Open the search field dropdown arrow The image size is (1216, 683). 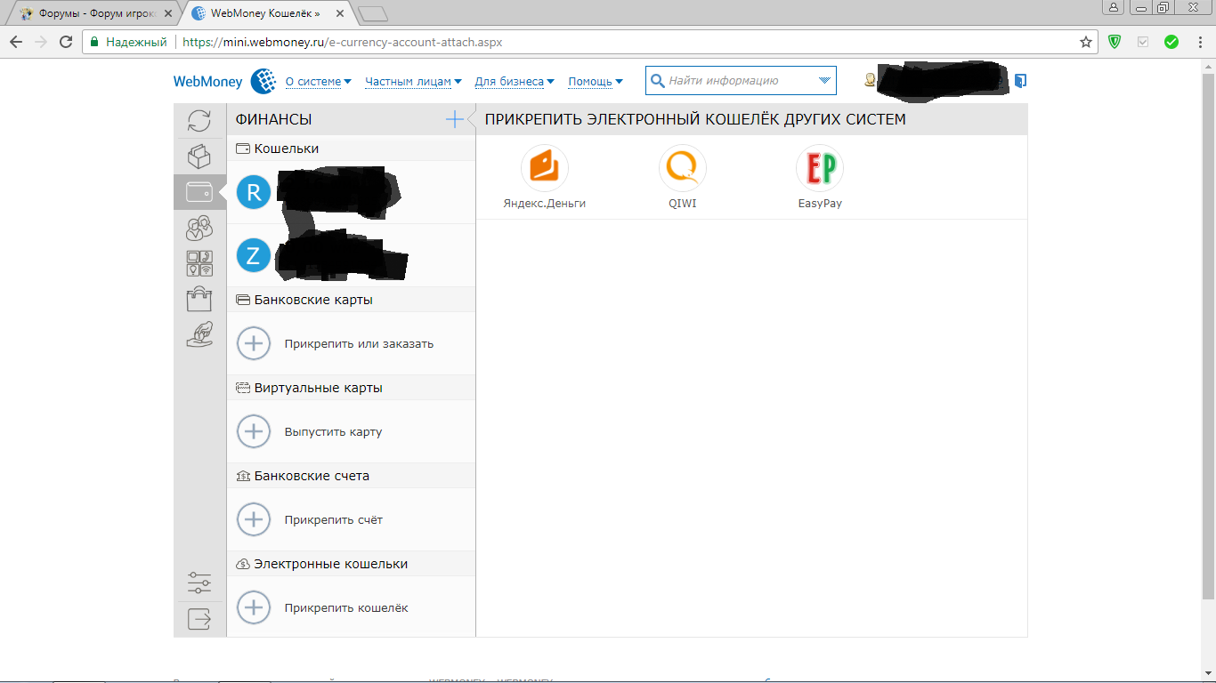[x=823, y=81]
